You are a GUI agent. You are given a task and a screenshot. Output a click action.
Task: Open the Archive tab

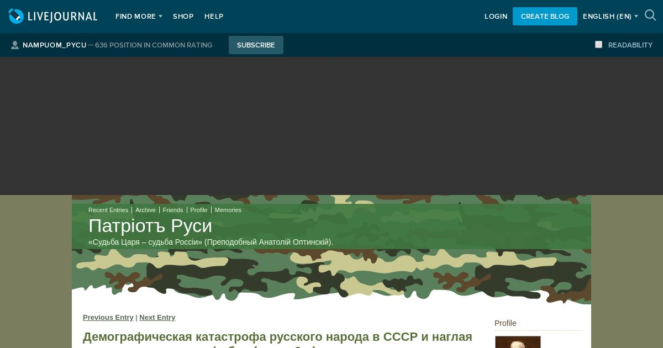pos(145,210)
